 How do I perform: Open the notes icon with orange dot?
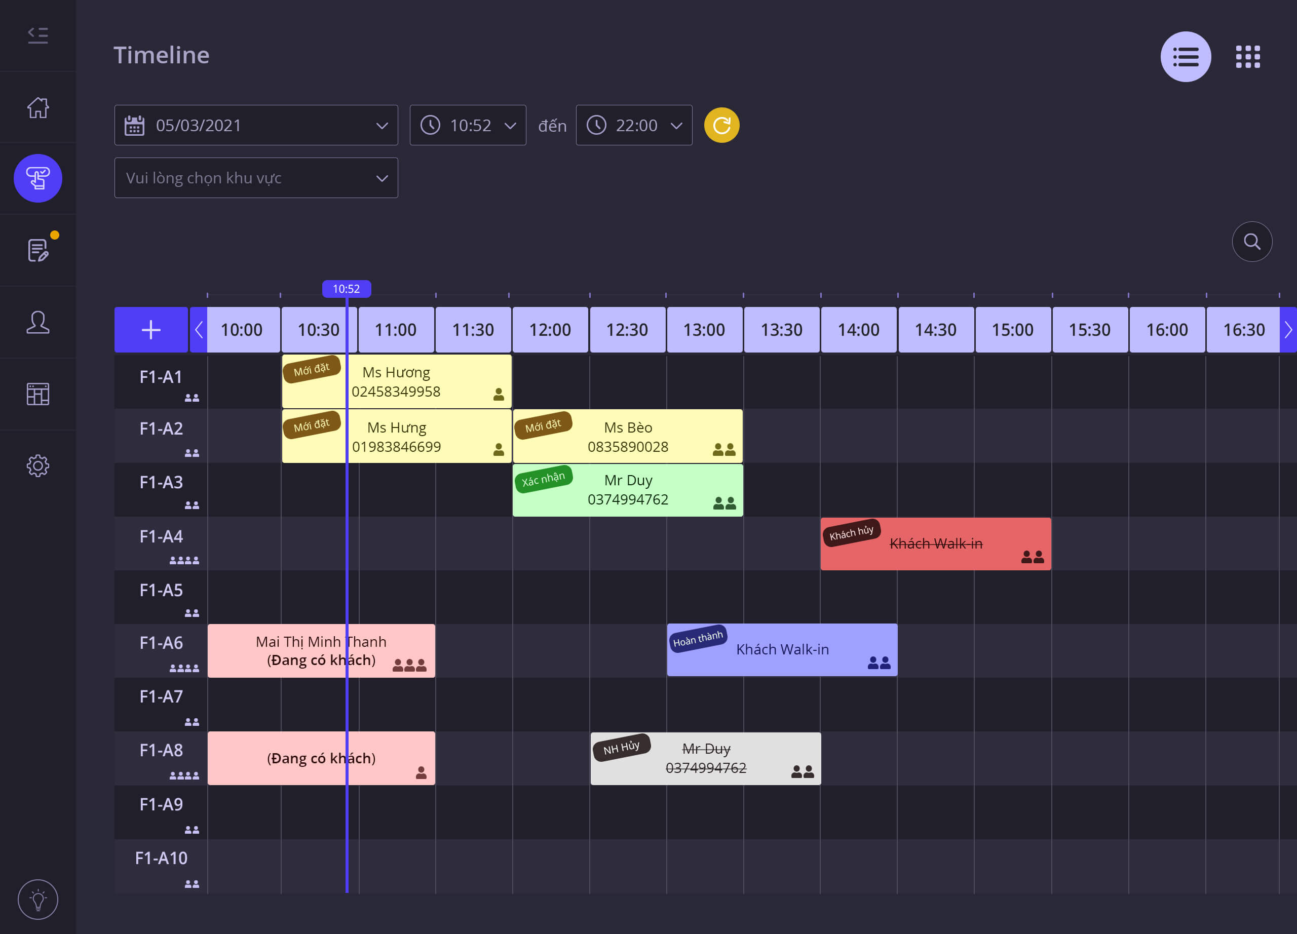coord(37,250)
